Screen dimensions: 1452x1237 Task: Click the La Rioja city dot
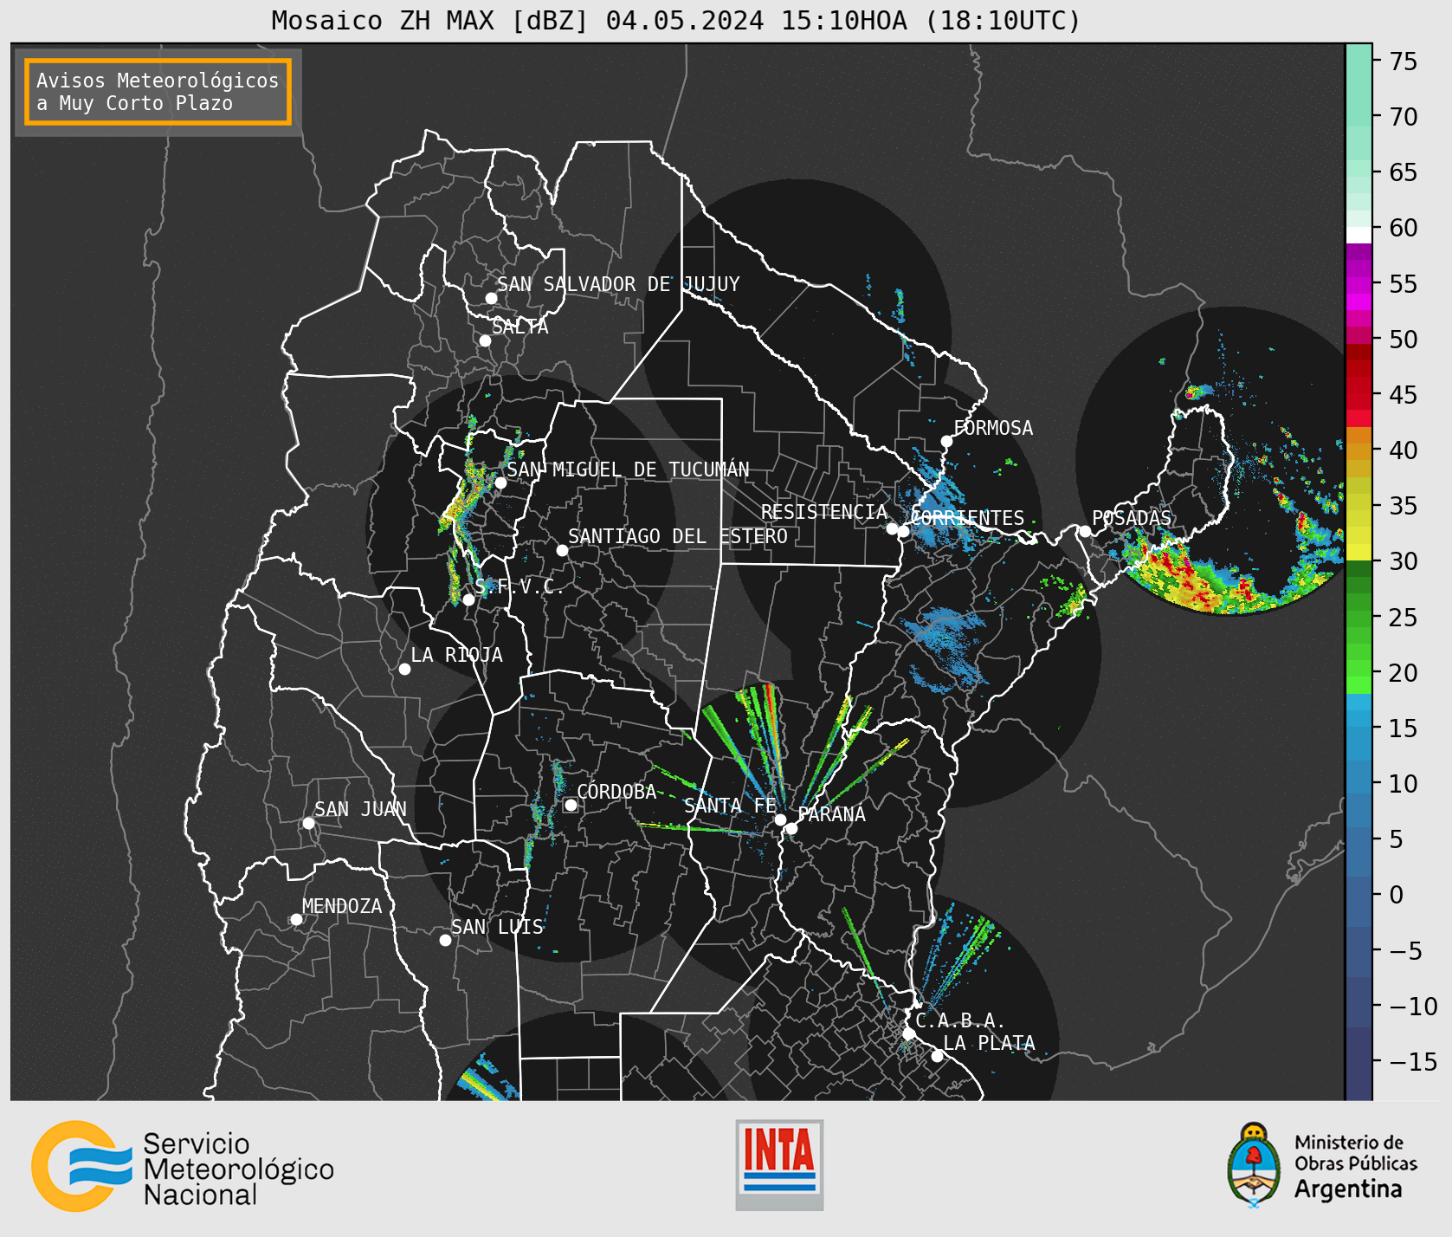point(404,669)
